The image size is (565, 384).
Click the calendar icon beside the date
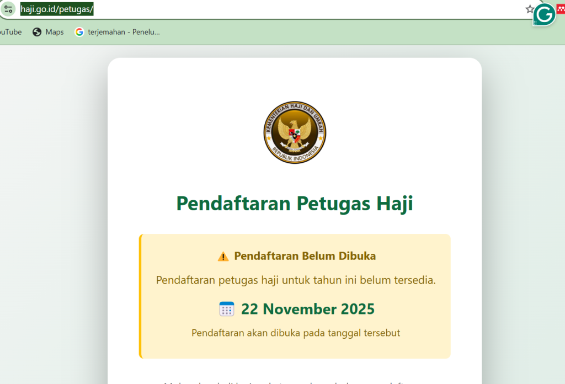click(227, 309)
